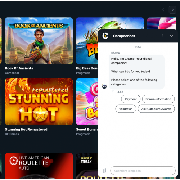Click the Stunning Hot Remastered title link
Screen dimensions: 180x180
coord(26,129)
